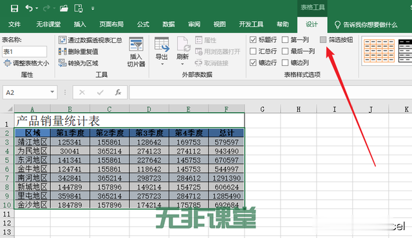The image size is (412, 238).
Task: Click the Cancel (X) formula bar icon
Action: pyautogui.click(x=82, y=92)
